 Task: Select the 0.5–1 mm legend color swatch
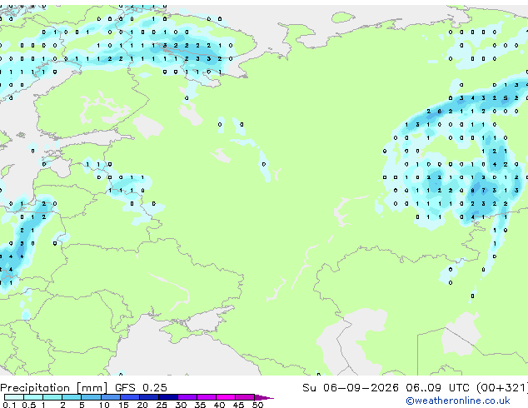33,397
